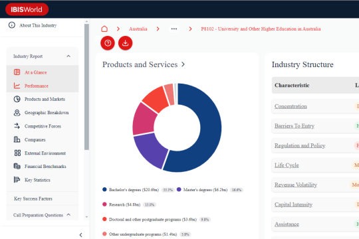Screen dimensions: 359x239
Task: Click the magenta donut chart segment
Action: [x=144, y=120]
